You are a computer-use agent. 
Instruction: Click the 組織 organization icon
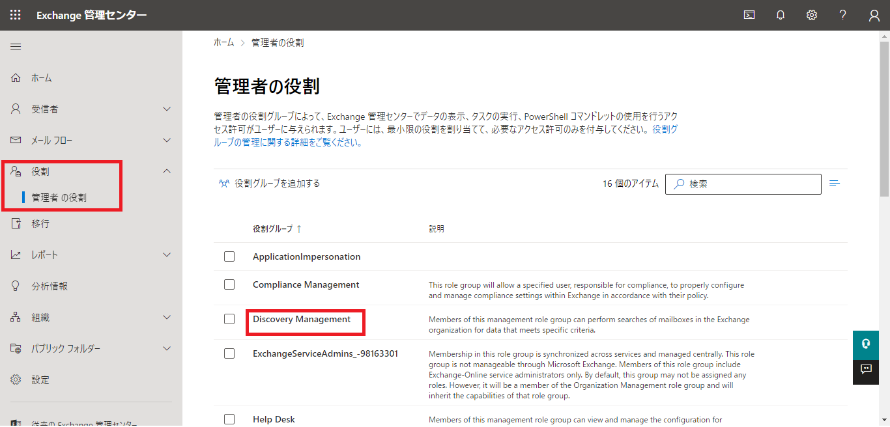[x=16, y=317]
